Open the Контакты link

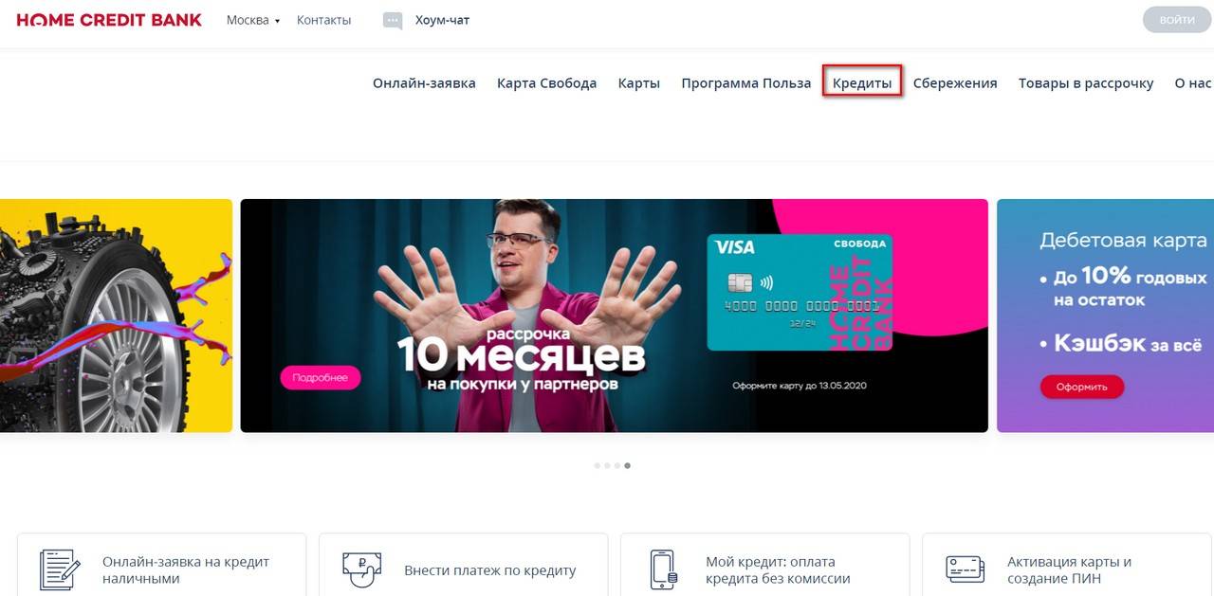323,20
